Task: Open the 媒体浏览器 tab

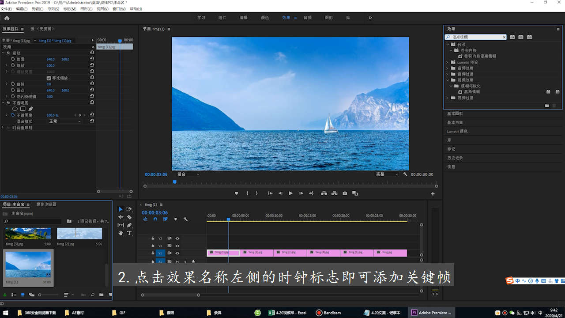Action: click(x=46, y=204)
